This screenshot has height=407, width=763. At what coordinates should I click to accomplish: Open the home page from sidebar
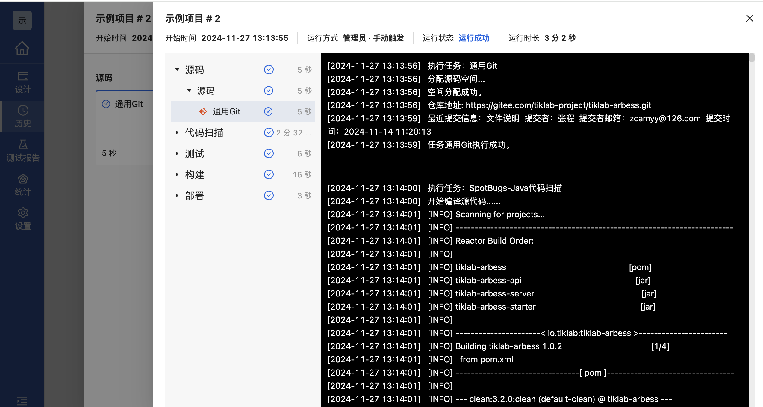[22, 48]
